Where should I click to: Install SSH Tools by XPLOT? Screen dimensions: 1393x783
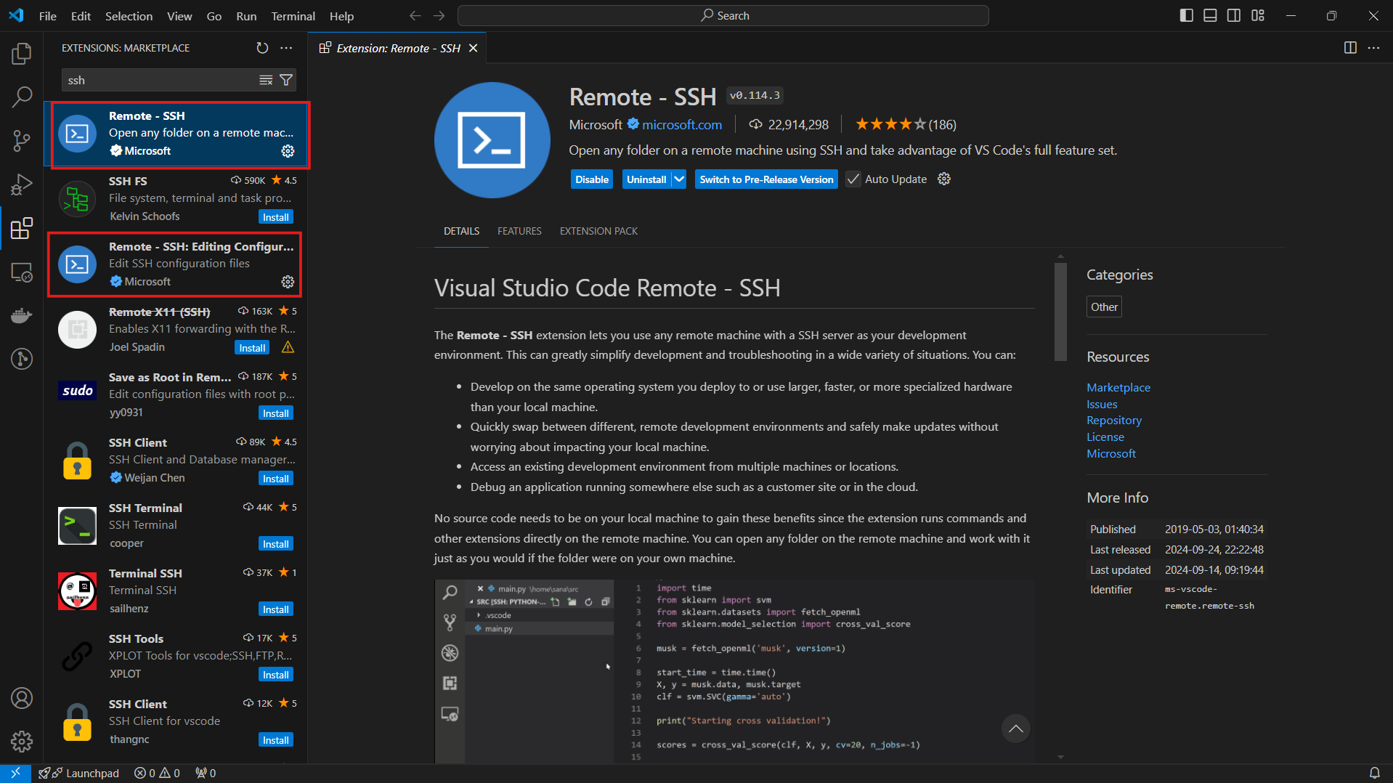(276, 675)
